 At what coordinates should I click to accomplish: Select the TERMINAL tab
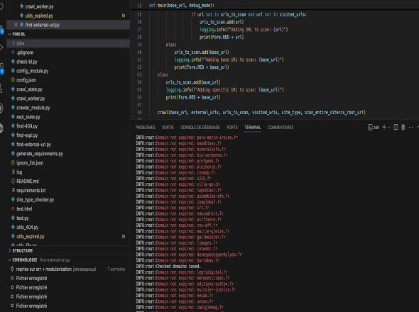[253, 128]
